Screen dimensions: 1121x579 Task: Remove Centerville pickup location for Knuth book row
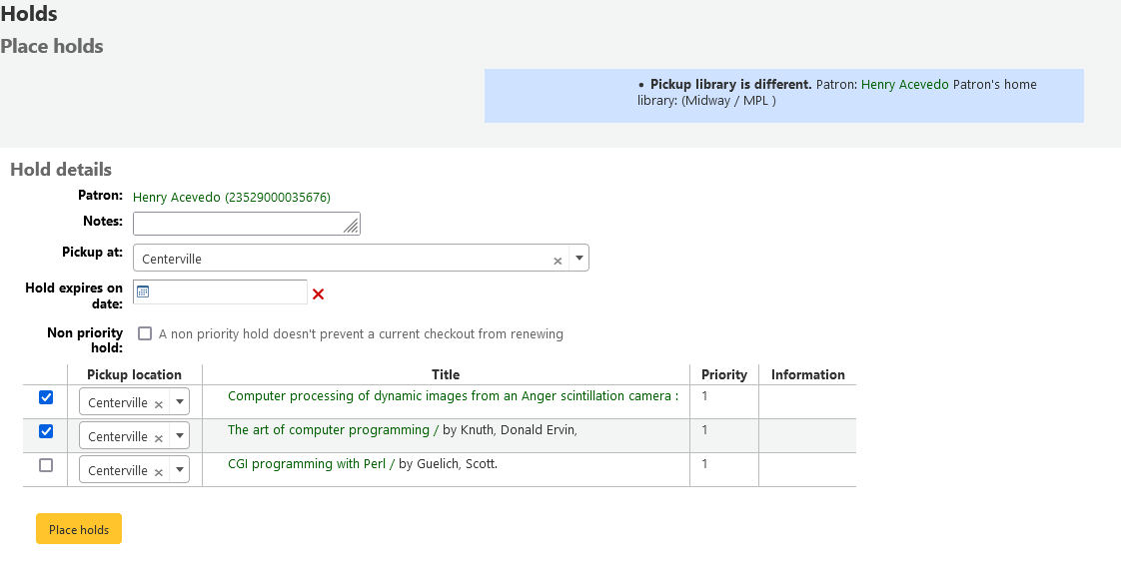click(158, 438)
